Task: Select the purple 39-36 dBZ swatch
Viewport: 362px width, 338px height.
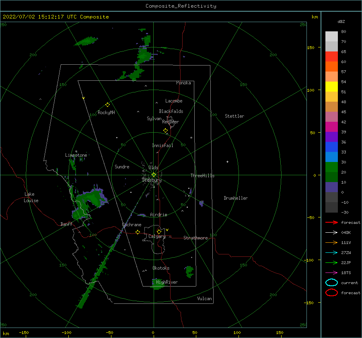Action: (x=331, y=137)
